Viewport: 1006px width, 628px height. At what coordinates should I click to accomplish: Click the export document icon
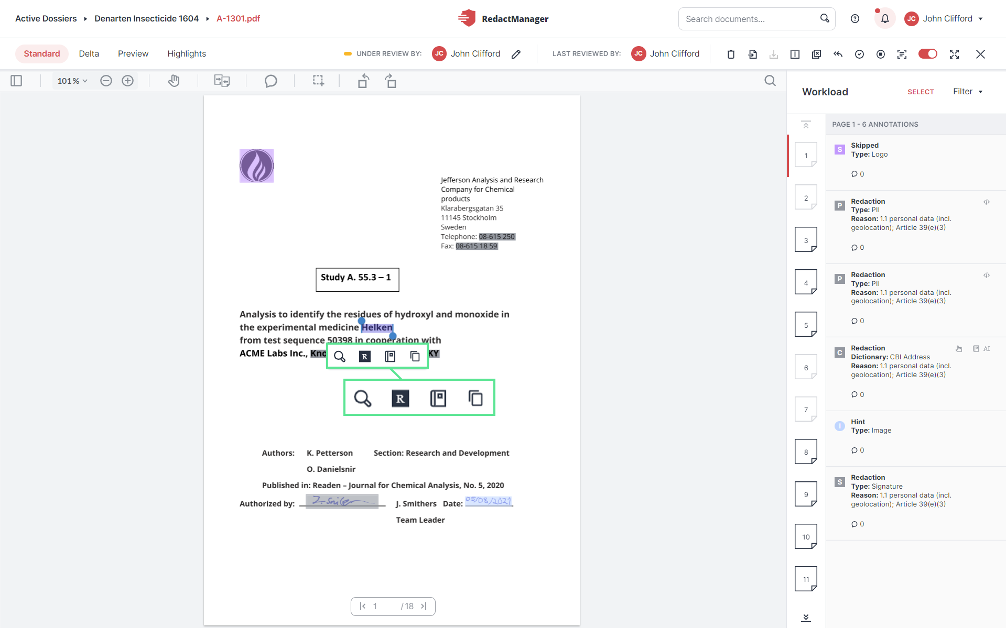(x=752, y=54)
